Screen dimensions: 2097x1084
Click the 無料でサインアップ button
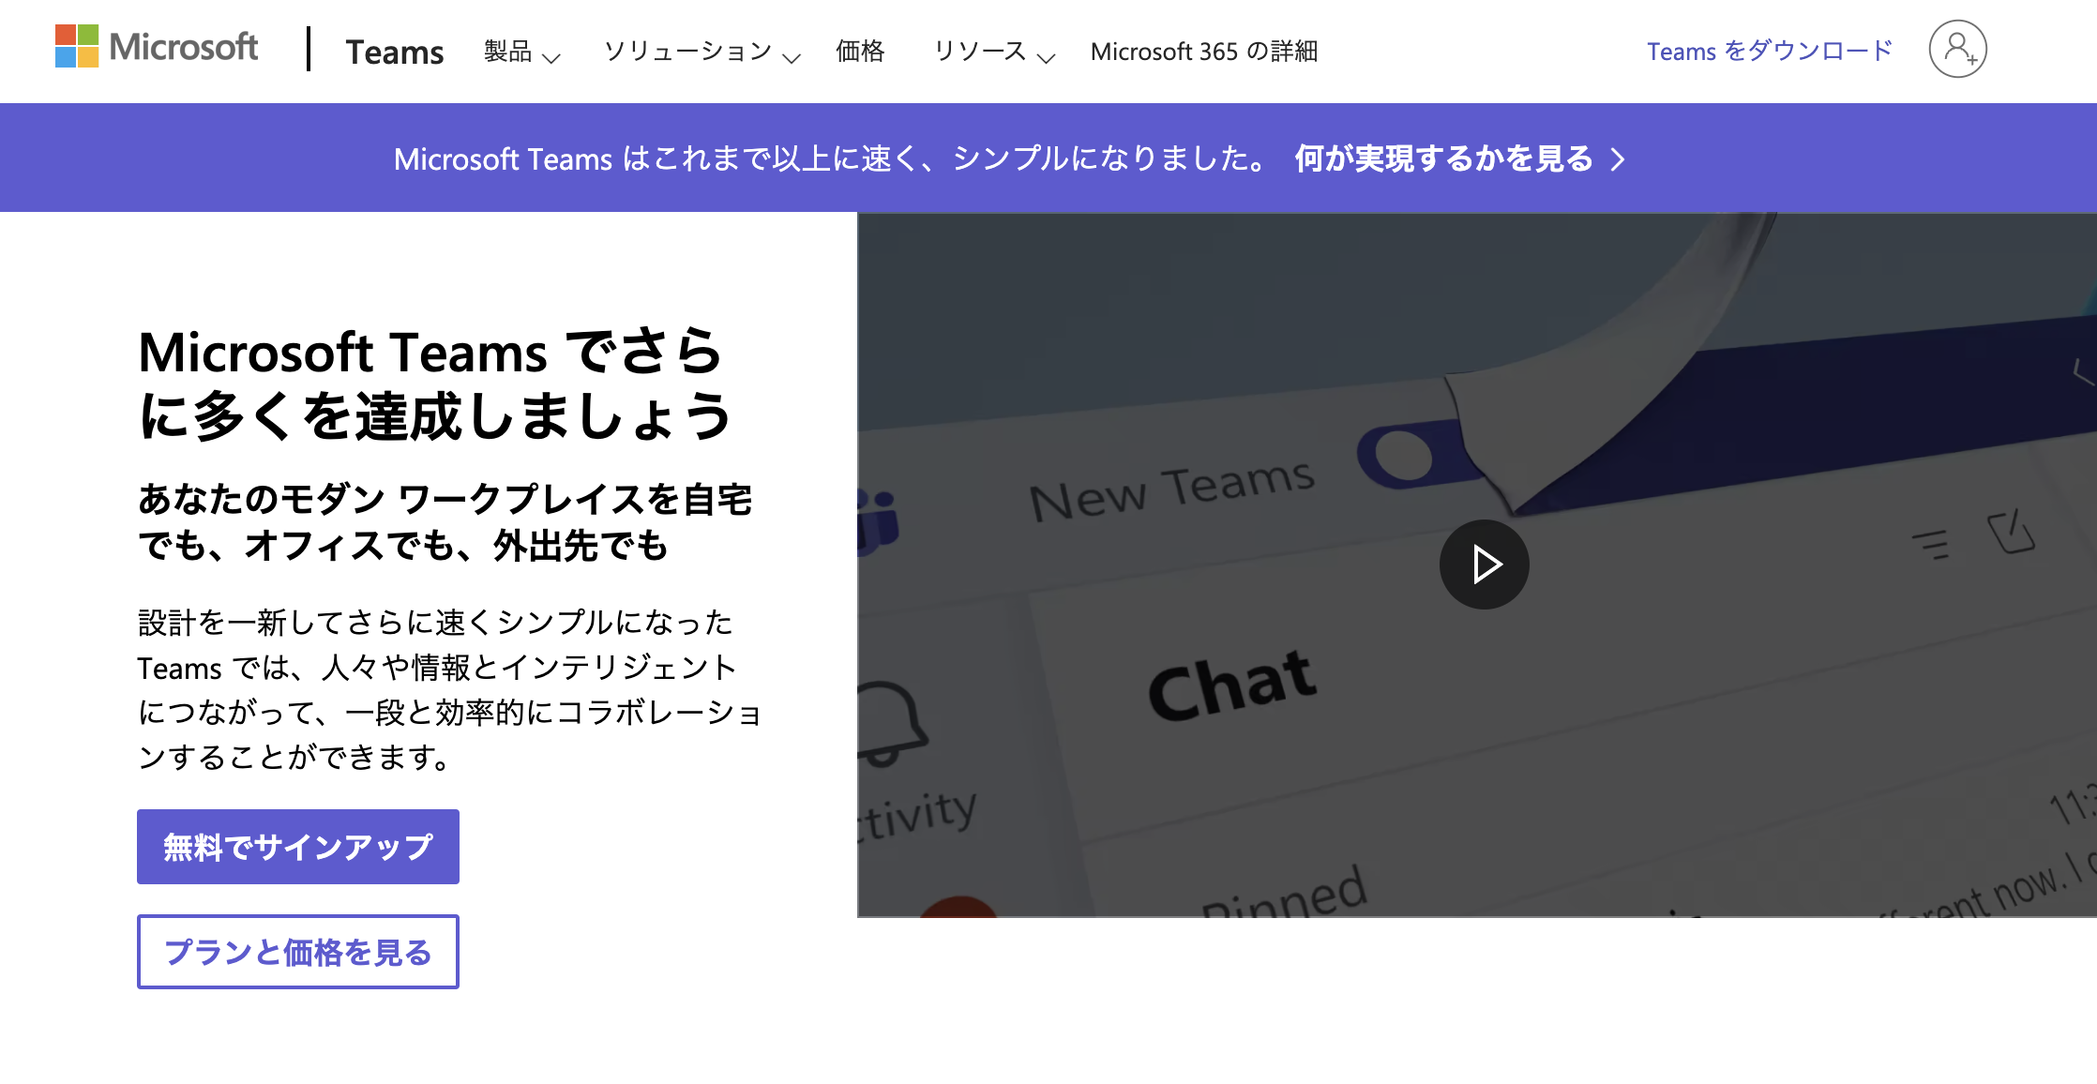298,847
